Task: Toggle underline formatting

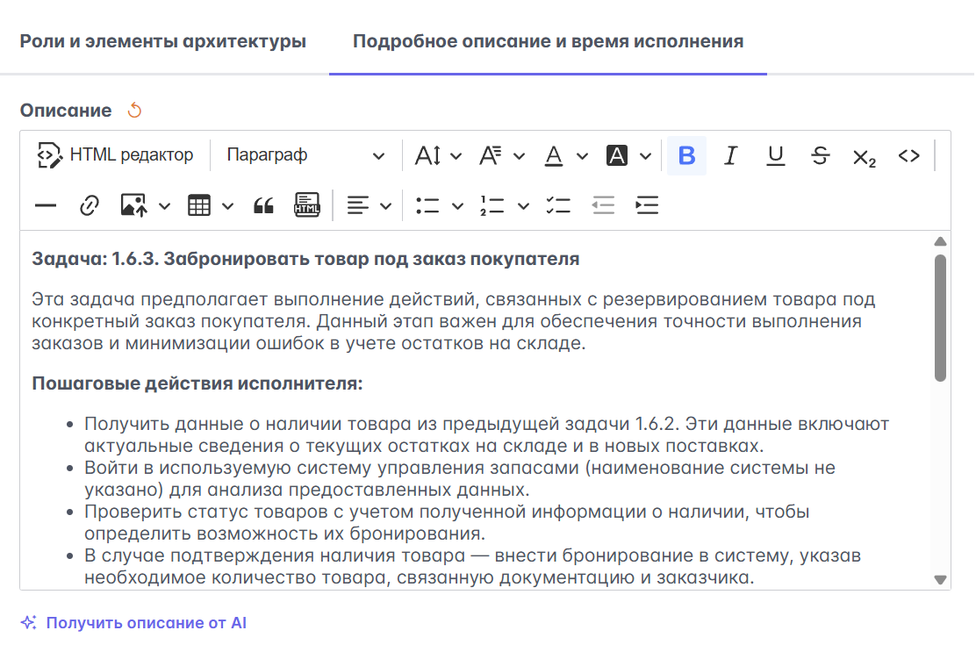Action: click(776, 155)
